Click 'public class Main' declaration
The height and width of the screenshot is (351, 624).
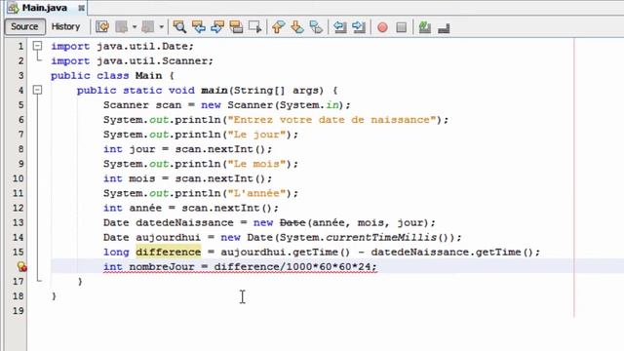click(106, 76)
